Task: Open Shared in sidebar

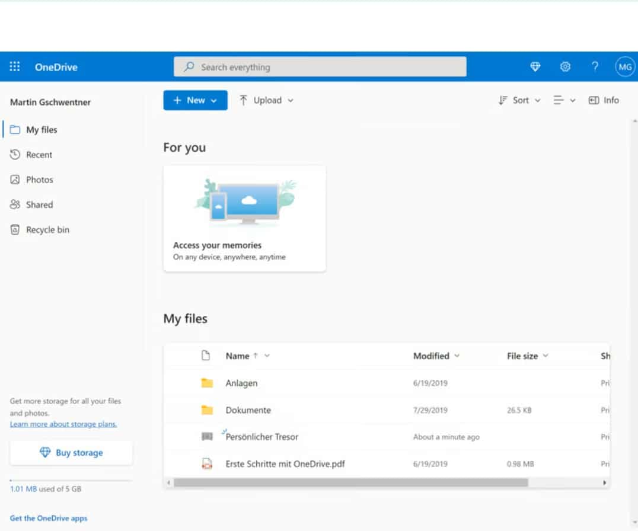Action: [x=40, y=204]
